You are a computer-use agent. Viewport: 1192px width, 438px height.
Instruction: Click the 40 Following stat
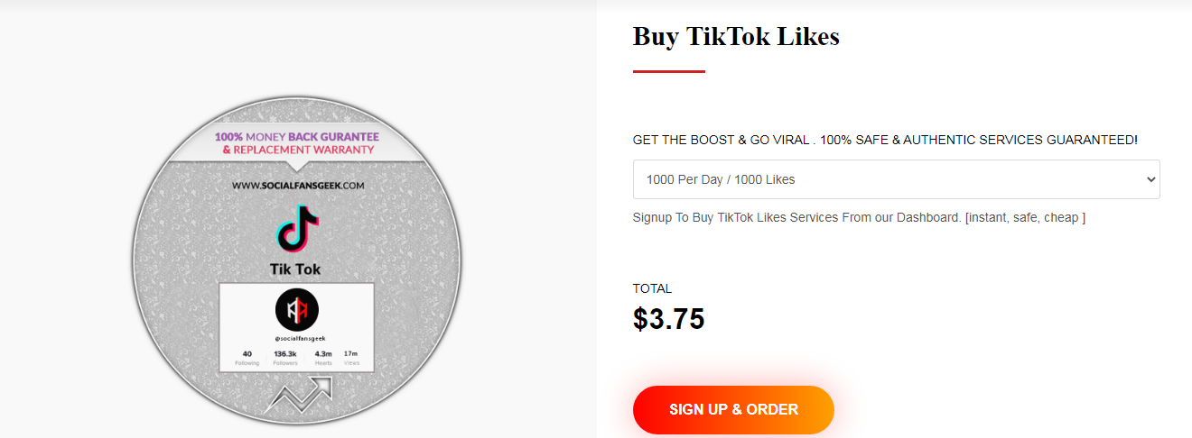point(247,357)
